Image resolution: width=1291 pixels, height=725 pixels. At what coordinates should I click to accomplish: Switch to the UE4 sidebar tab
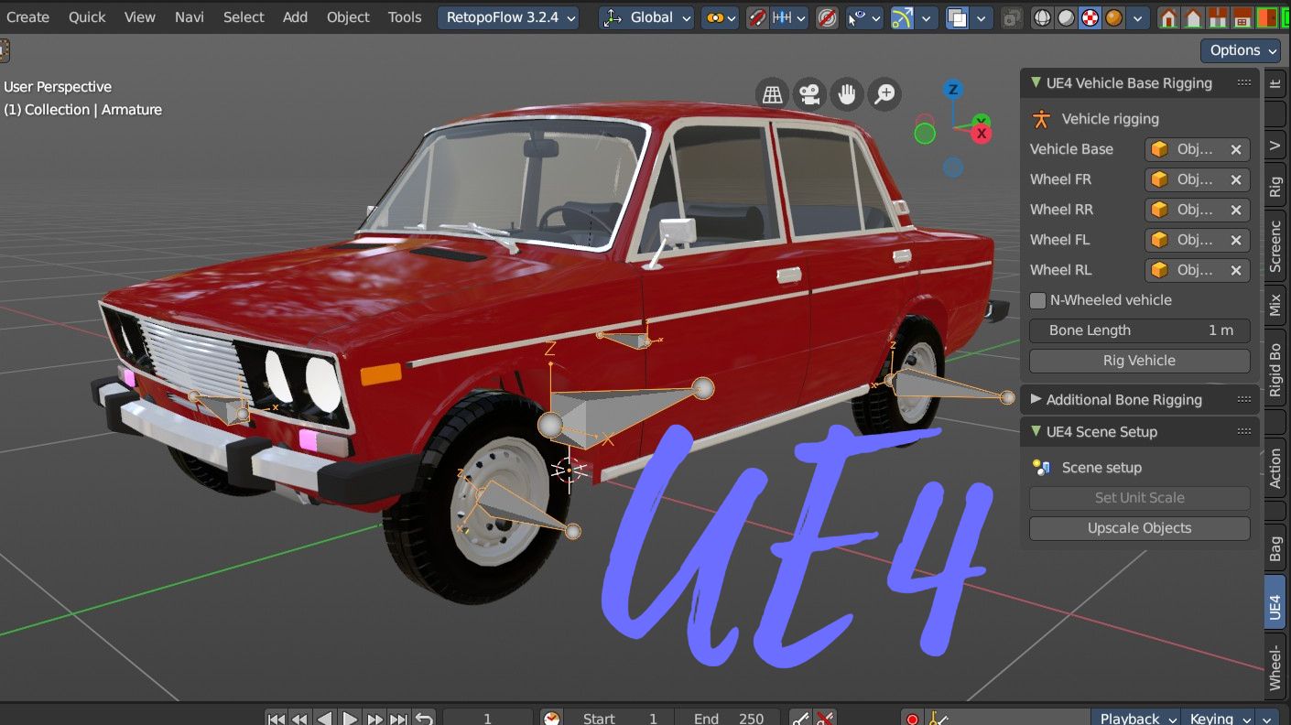[x=1275, y=604]
